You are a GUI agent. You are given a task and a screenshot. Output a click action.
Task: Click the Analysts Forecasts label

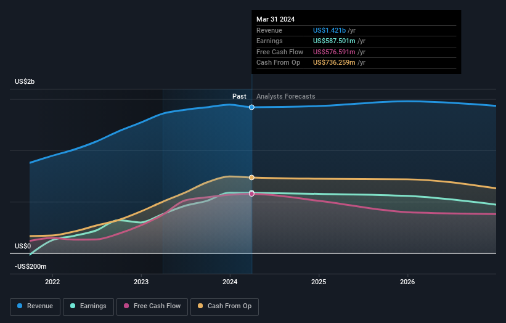285,96
